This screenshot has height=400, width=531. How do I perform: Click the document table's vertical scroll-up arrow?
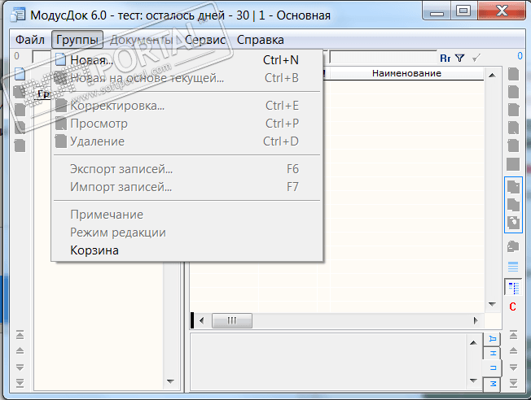[x=492, y=75]
